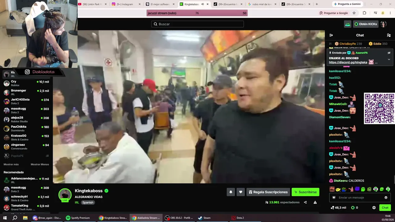The height and width of the screenshot is (222, 395).
Task: Open zingaraez channel in sidebar
Action: pyautogui.click(x=26, y=146)
